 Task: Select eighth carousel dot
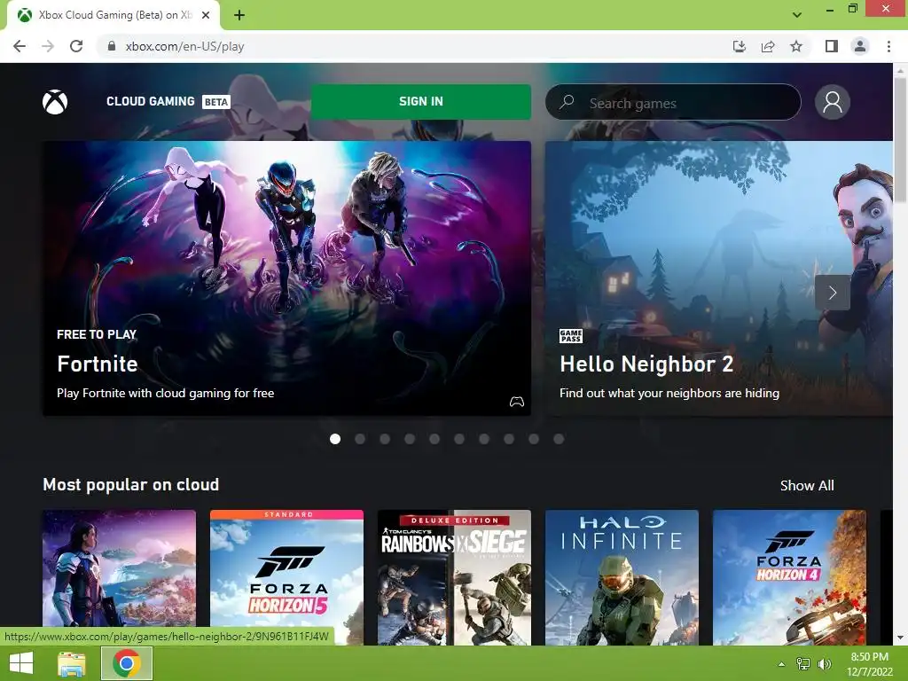pyautogui.click(x=509, y=439)
